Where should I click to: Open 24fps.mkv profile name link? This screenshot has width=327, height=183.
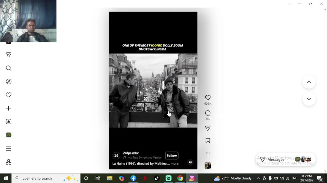131,153
